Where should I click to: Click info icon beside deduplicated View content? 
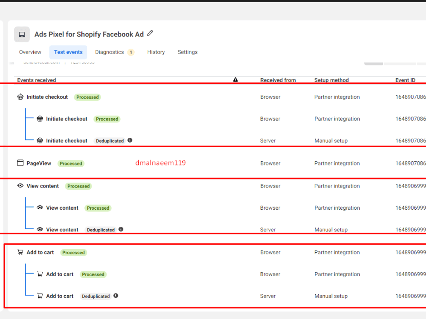tap(121, 229)
